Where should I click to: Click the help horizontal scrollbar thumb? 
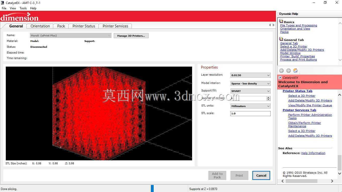pos(302,181)
